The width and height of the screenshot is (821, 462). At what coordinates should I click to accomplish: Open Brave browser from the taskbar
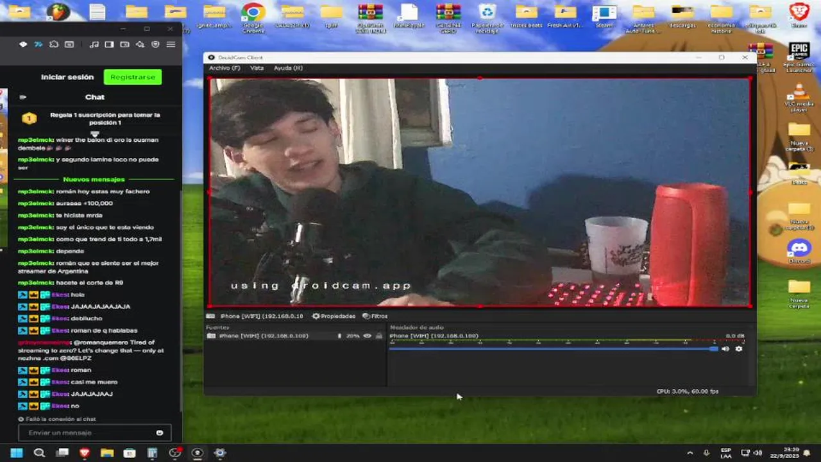(85, 453)
